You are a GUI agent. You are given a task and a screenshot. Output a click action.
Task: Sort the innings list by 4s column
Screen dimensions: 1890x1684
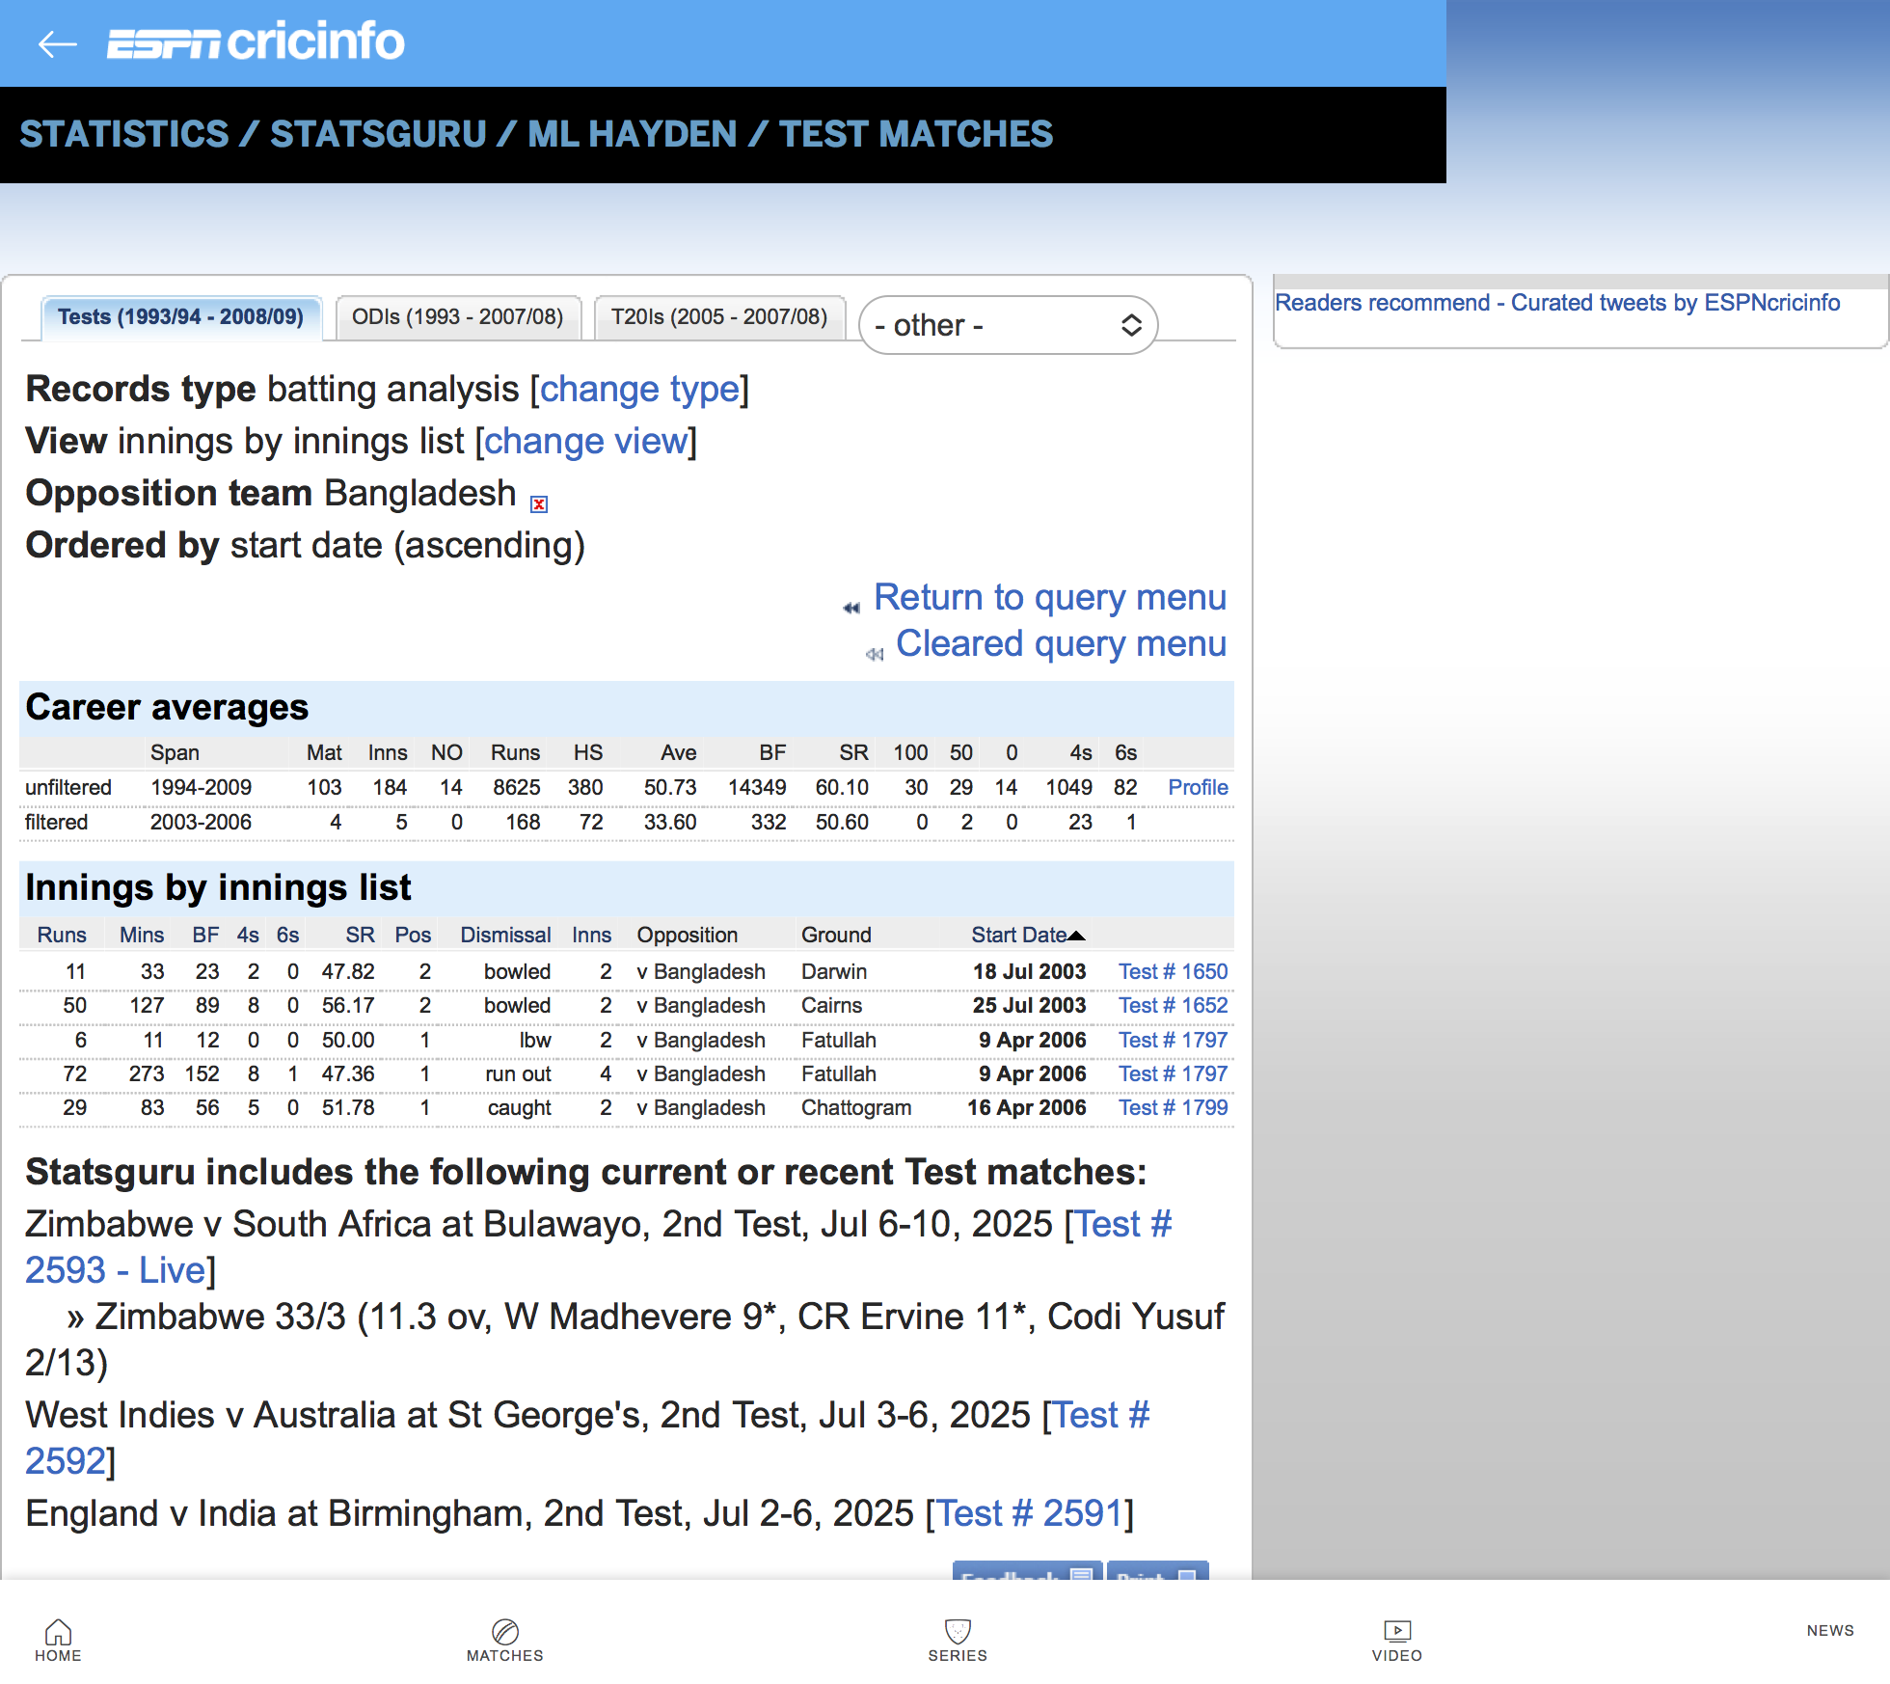248,935
